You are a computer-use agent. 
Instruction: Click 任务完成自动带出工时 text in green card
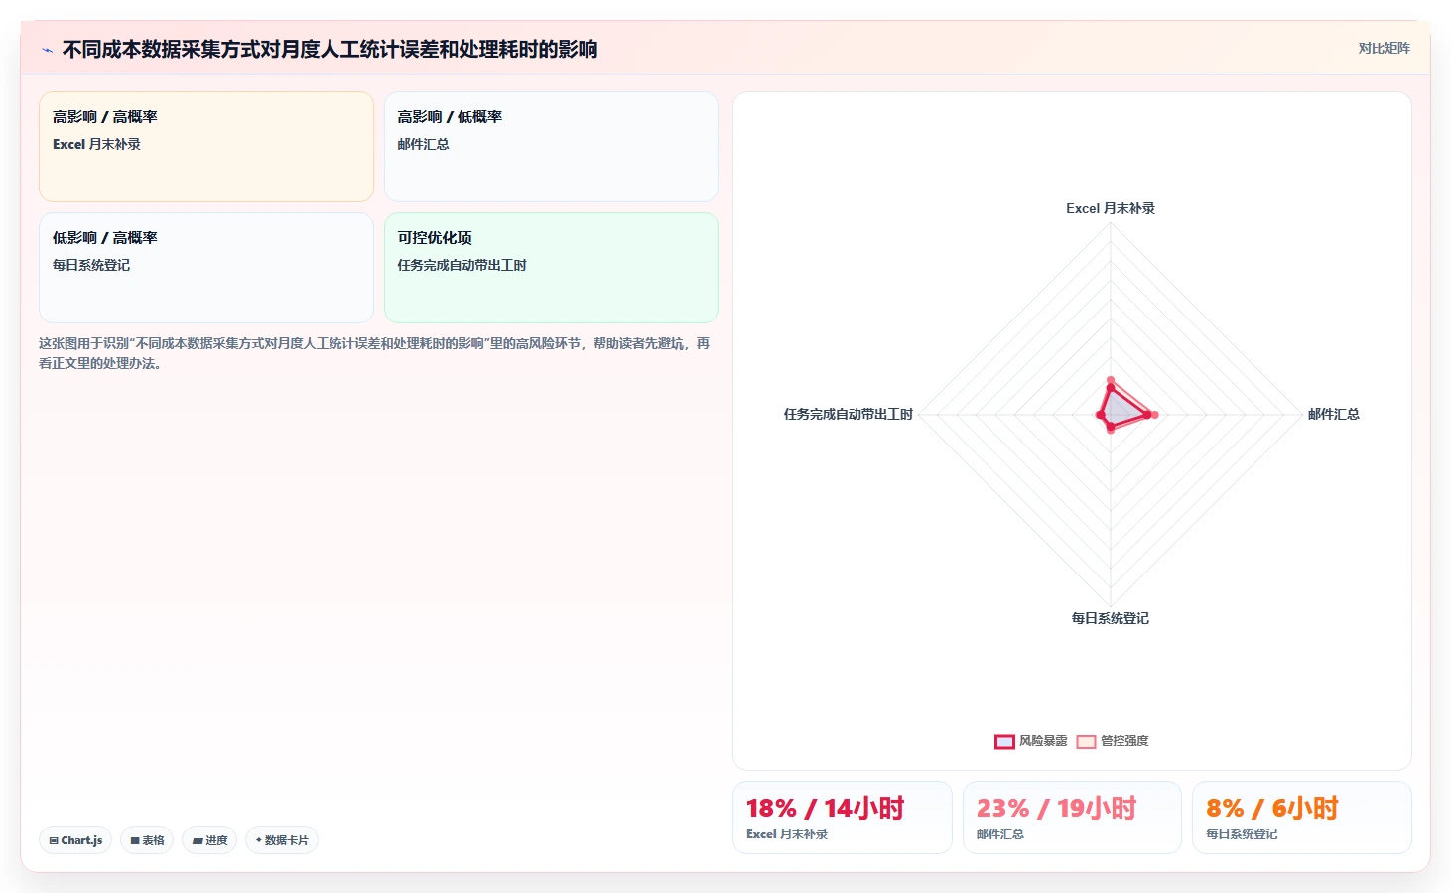tap(462, 265)
